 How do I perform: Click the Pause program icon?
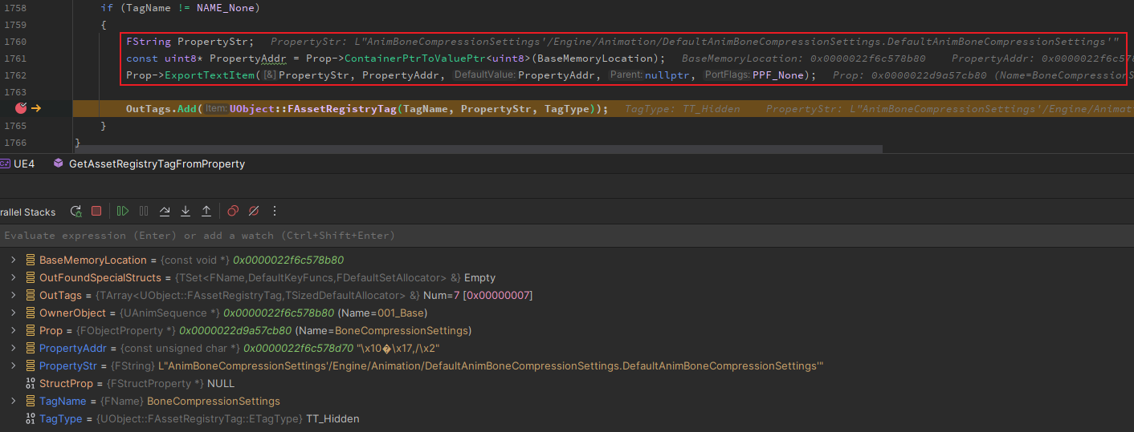144,212
